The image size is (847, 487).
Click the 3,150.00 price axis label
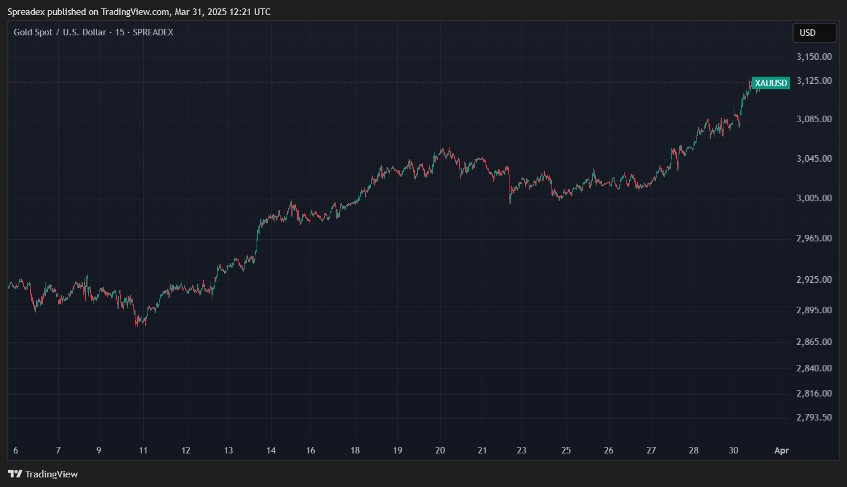814,57
